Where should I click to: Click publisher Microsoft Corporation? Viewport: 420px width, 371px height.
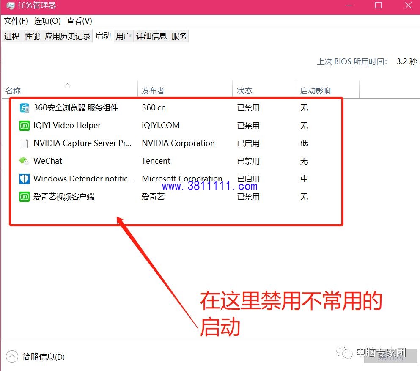point(182,179)
